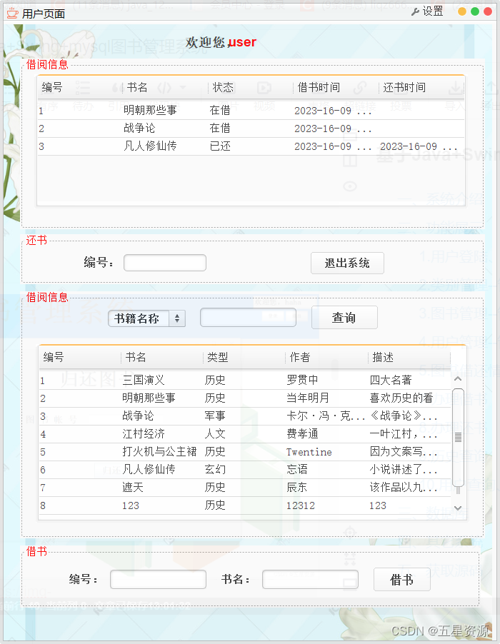Viewport: 500px width, 644px height.
Task: Click author cell 忘语
Action: click(297, 470)
